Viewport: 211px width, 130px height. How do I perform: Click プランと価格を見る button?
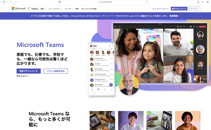pyautogui.click(x=56, y=71)
